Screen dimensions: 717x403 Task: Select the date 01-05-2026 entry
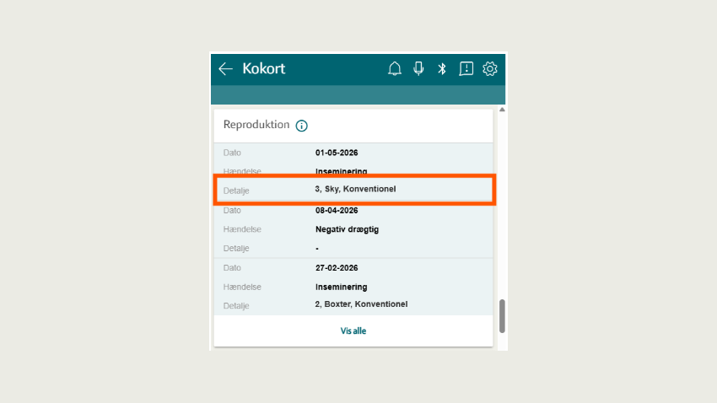[337, 153]
